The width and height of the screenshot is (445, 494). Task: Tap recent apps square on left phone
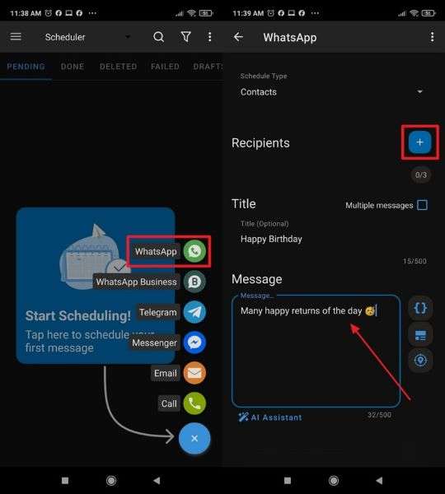click(x=65, y=481)
